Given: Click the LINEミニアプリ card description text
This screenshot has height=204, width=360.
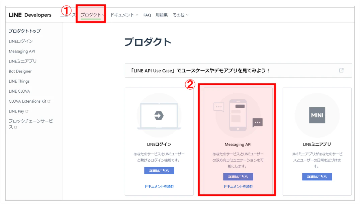Looking at the screenshot, I should (317, 160).
